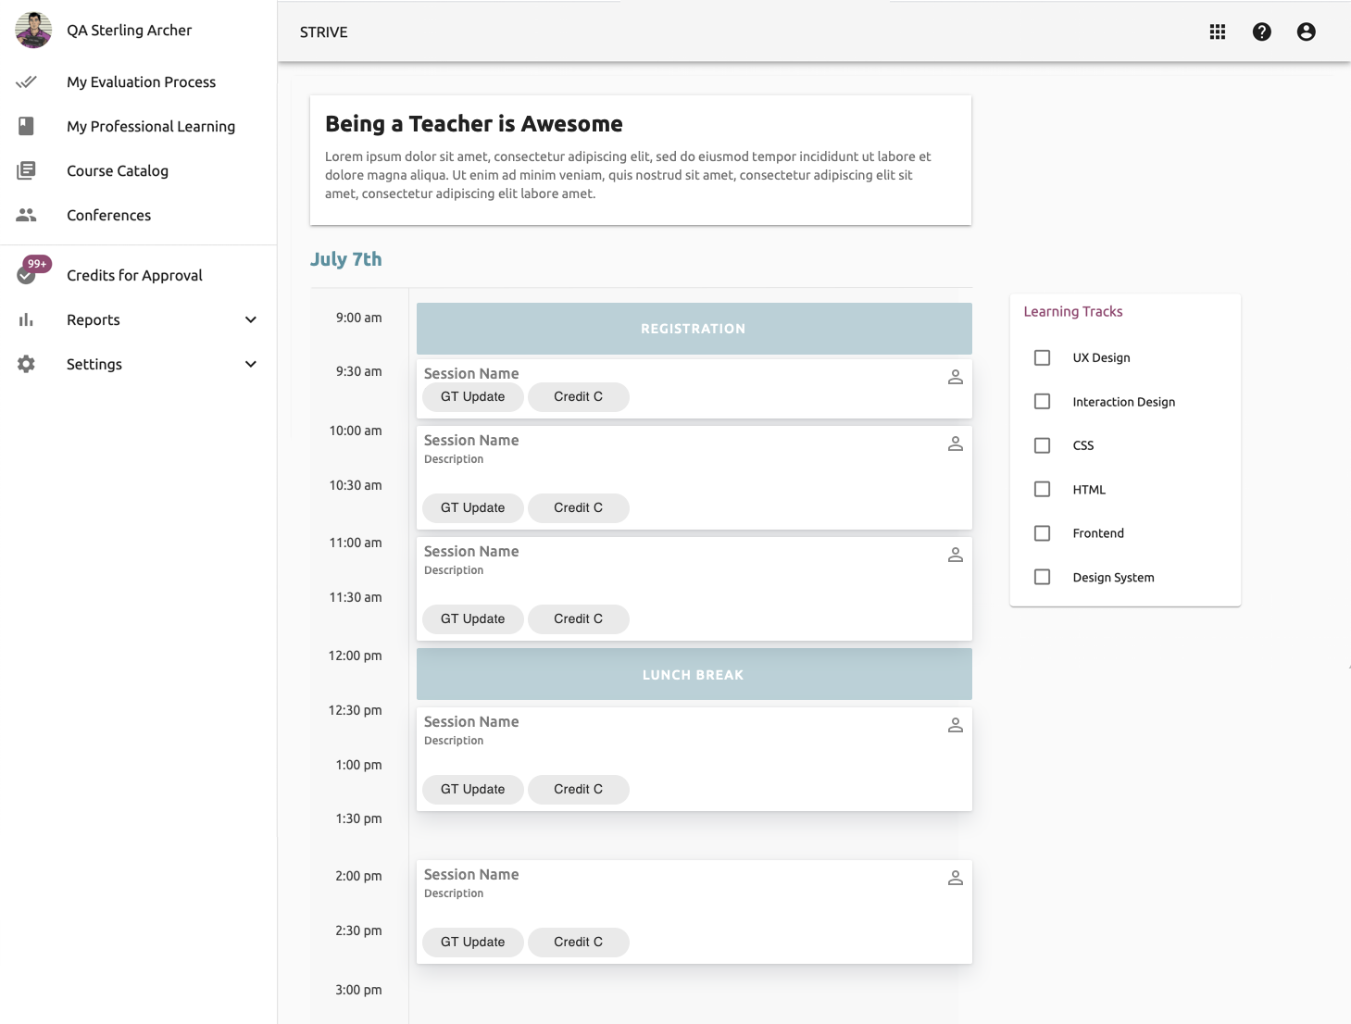The width and height of the screenshot is (1351, 1024).
Task: Click the help question mark icon
Action: pos(1261,31)
